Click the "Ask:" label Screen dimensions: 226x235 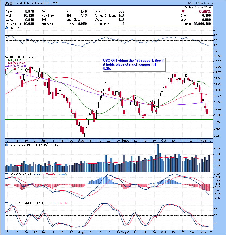tap(45, 12)
